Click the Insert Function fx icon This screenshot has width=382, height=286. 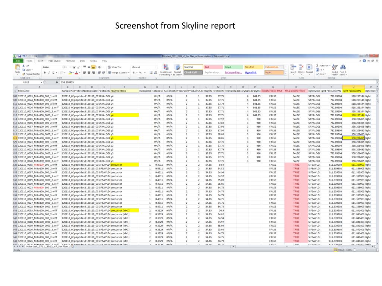(x=57, y=82)
